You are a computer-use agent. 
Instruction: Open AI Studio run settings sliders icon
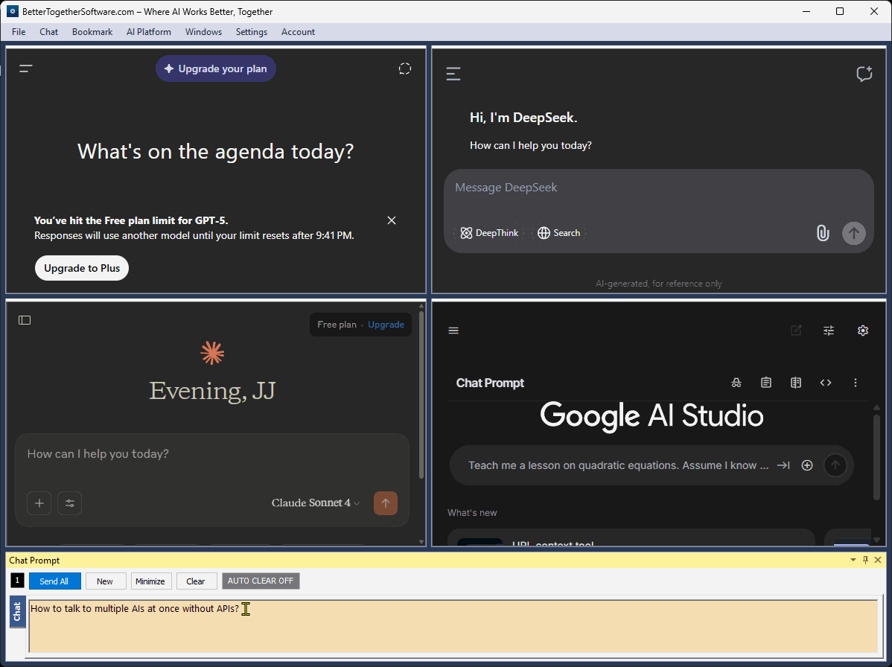(829, 331)
